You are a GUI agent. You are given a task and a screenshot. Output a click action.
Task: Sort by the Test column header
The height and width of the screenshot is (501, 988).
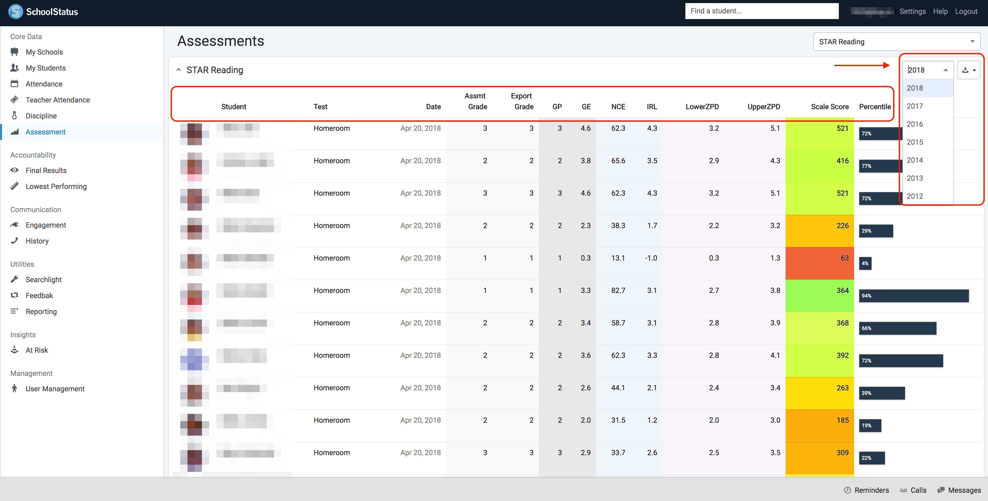(320, 107)
